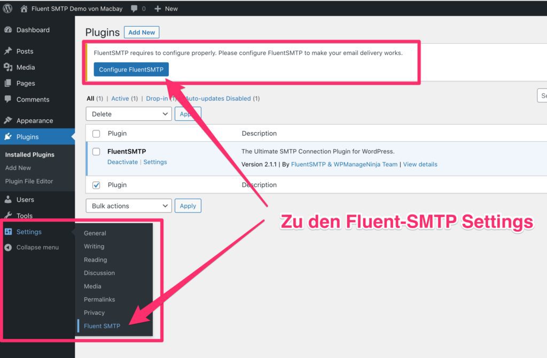The width and height of the screenshot is (547, 358).
Task: Open Reading settings in flyout
Action: pyautogui.click(x=95, y=259)
